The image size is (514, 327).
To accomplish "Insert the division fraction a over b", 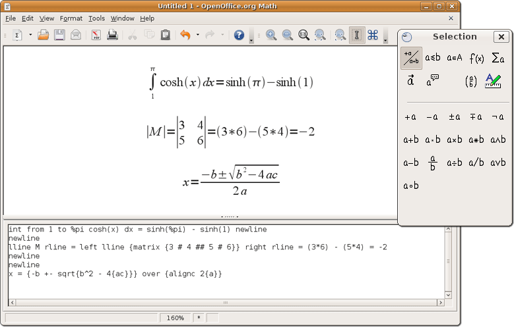I will [x=433, y=163].
